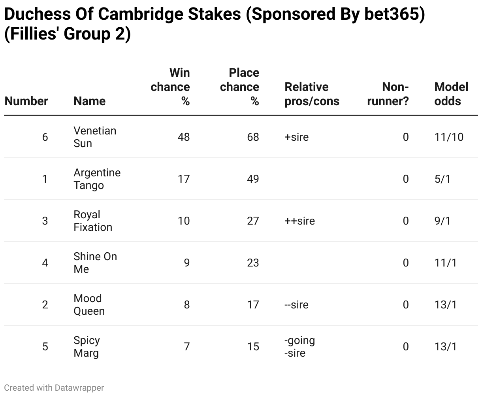Click the Model odds column header

pyautogui.click(x=451, y=94)
